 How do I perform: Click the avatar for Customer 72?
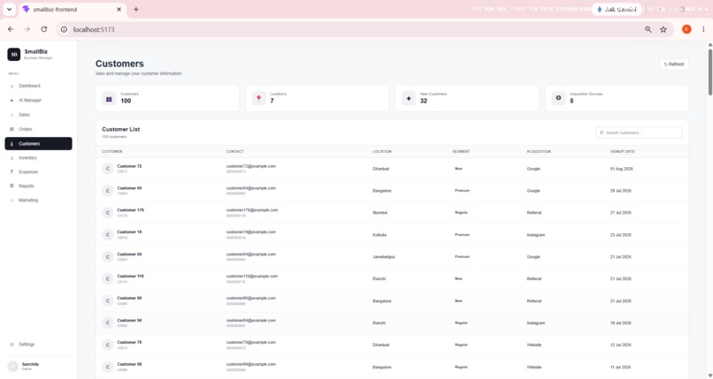(x=107, y=169)
